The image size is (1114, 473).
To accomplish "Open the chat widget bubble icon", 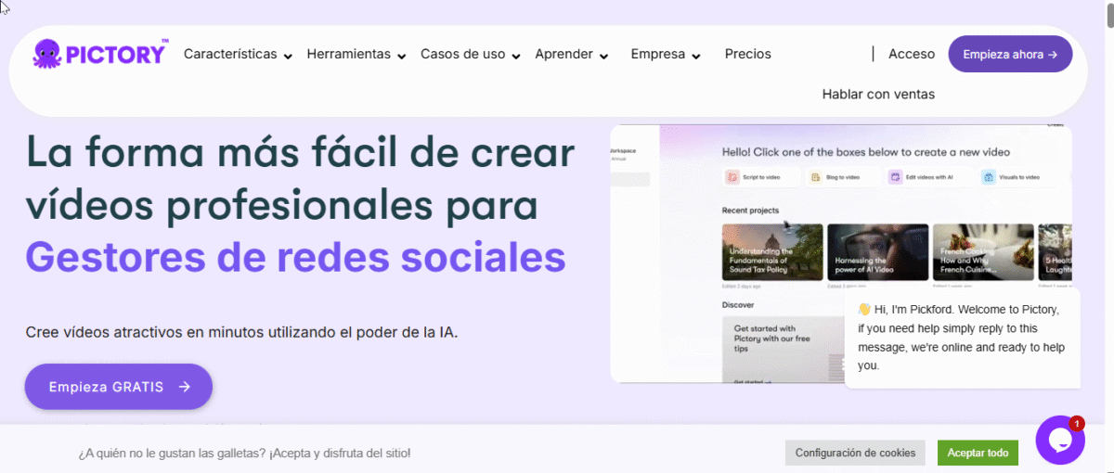I will click(x=1059, y=440).
